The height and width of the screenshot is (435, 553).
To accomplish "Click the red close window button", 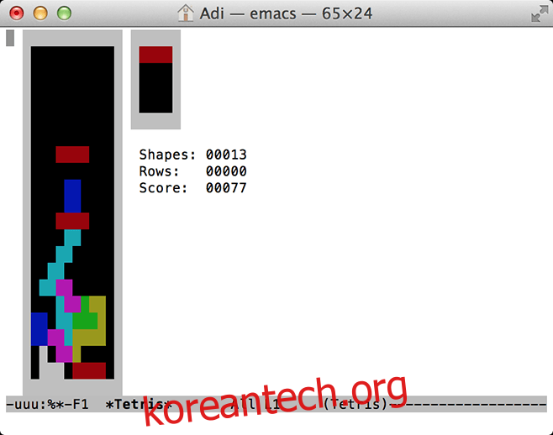I will pyautogui.click(x=17, y=13).
